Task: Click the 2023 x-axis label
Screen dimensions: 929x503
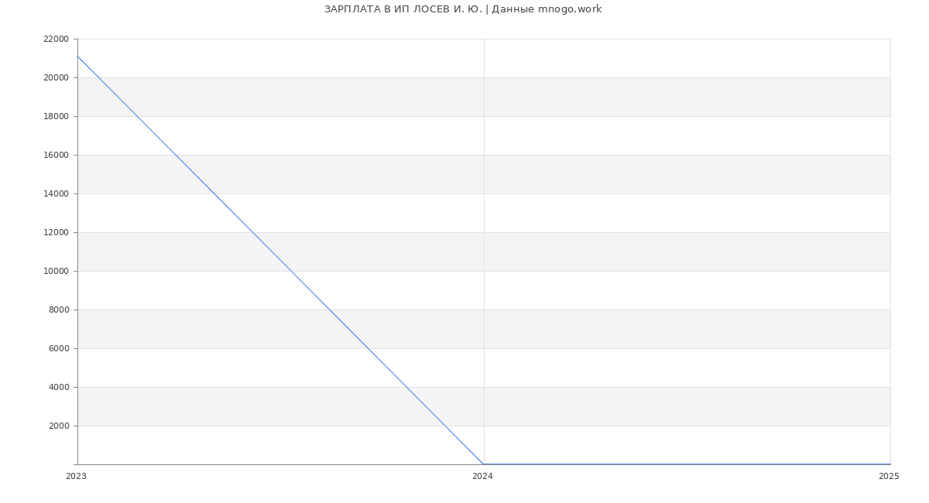Action: pos(76,477)
